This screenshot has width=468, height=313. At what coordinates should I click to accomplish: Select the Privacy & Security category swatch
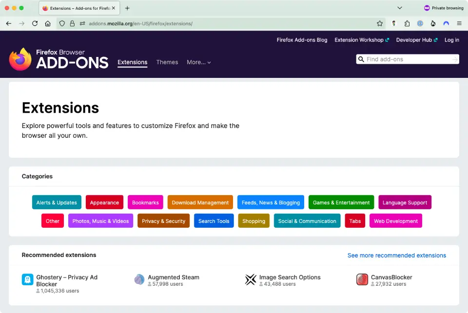163,221
